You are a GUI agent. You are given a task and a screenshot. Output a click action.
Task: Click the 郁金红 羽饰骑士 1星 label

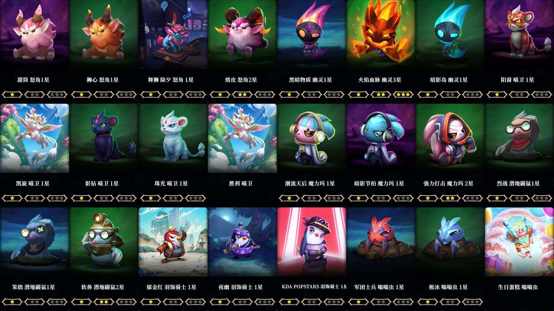tap(171, 287)
